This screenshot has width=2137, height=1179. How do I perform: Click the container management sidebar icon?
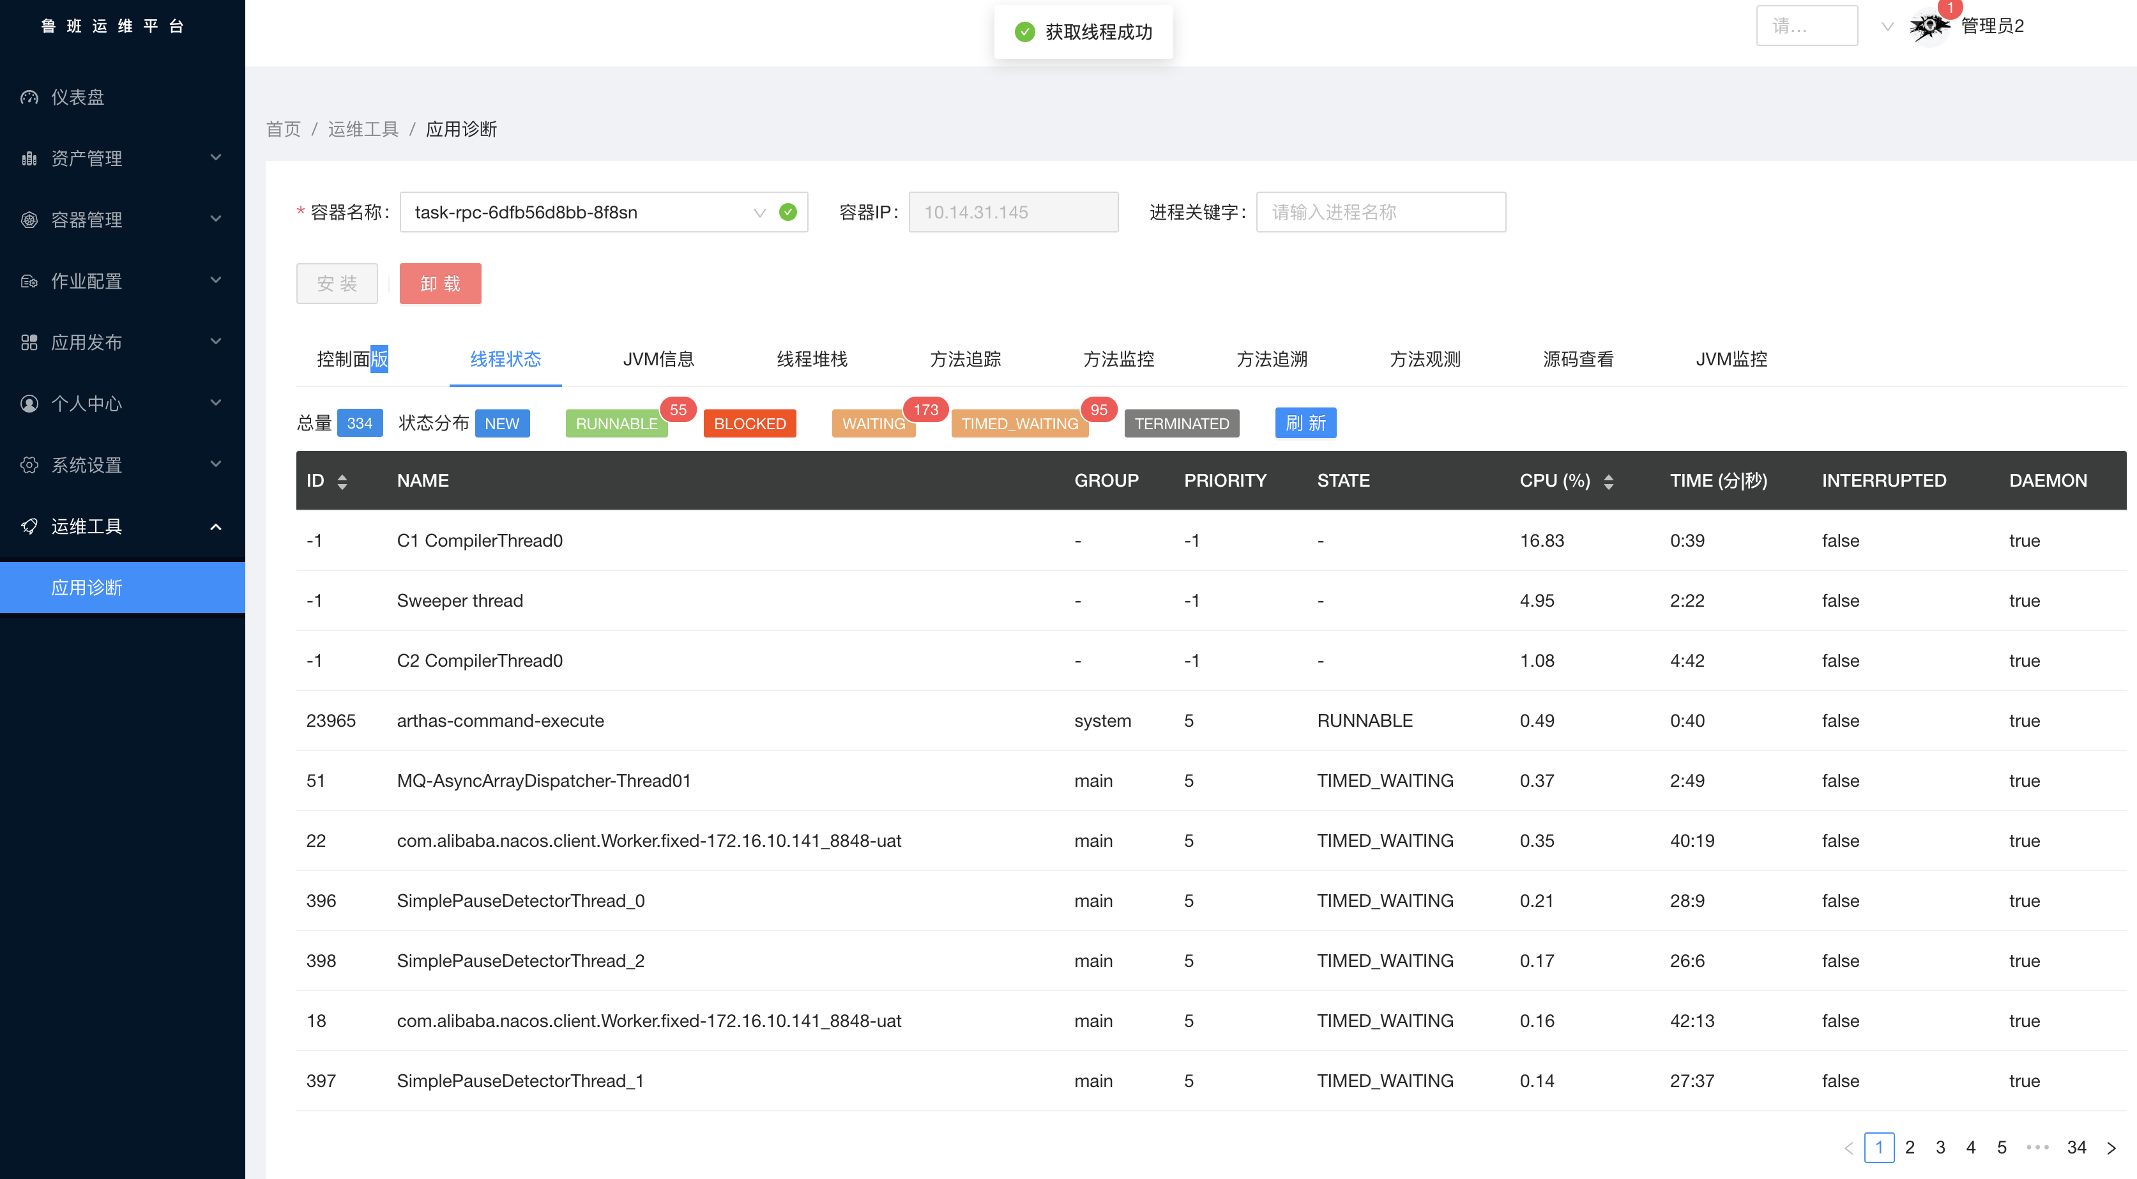tap(29, 220)
